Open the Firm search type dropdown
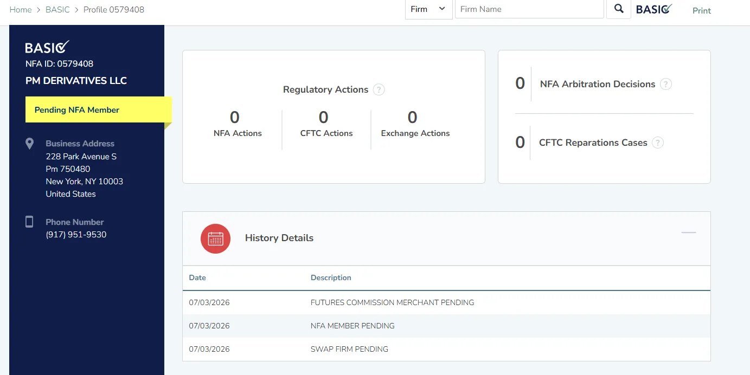The height and width of the screenshot is (375, 750). 428,9
